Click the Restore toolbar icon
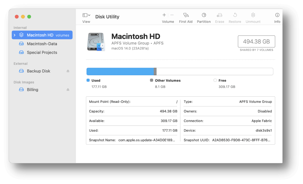The width and height of the screenshot is (303, 184). coord(235,15)
